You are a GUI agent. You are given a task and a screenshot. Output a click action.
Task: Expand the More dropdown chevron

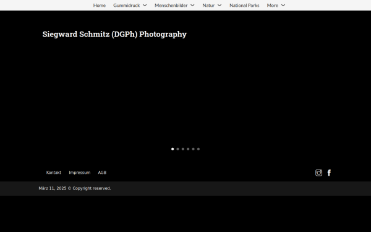point(283,5)
